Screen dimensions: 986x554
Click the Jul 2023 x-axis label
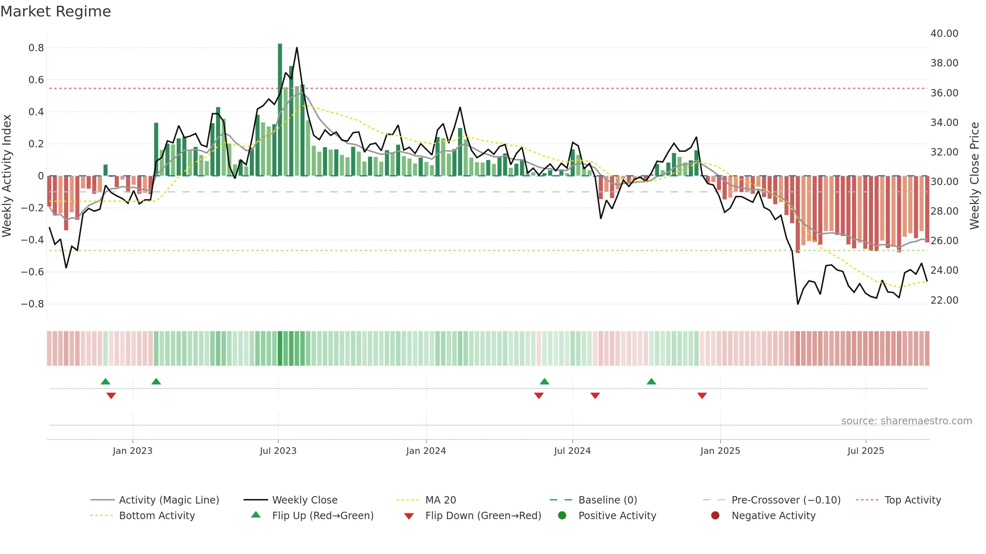[x=278, y=451]
